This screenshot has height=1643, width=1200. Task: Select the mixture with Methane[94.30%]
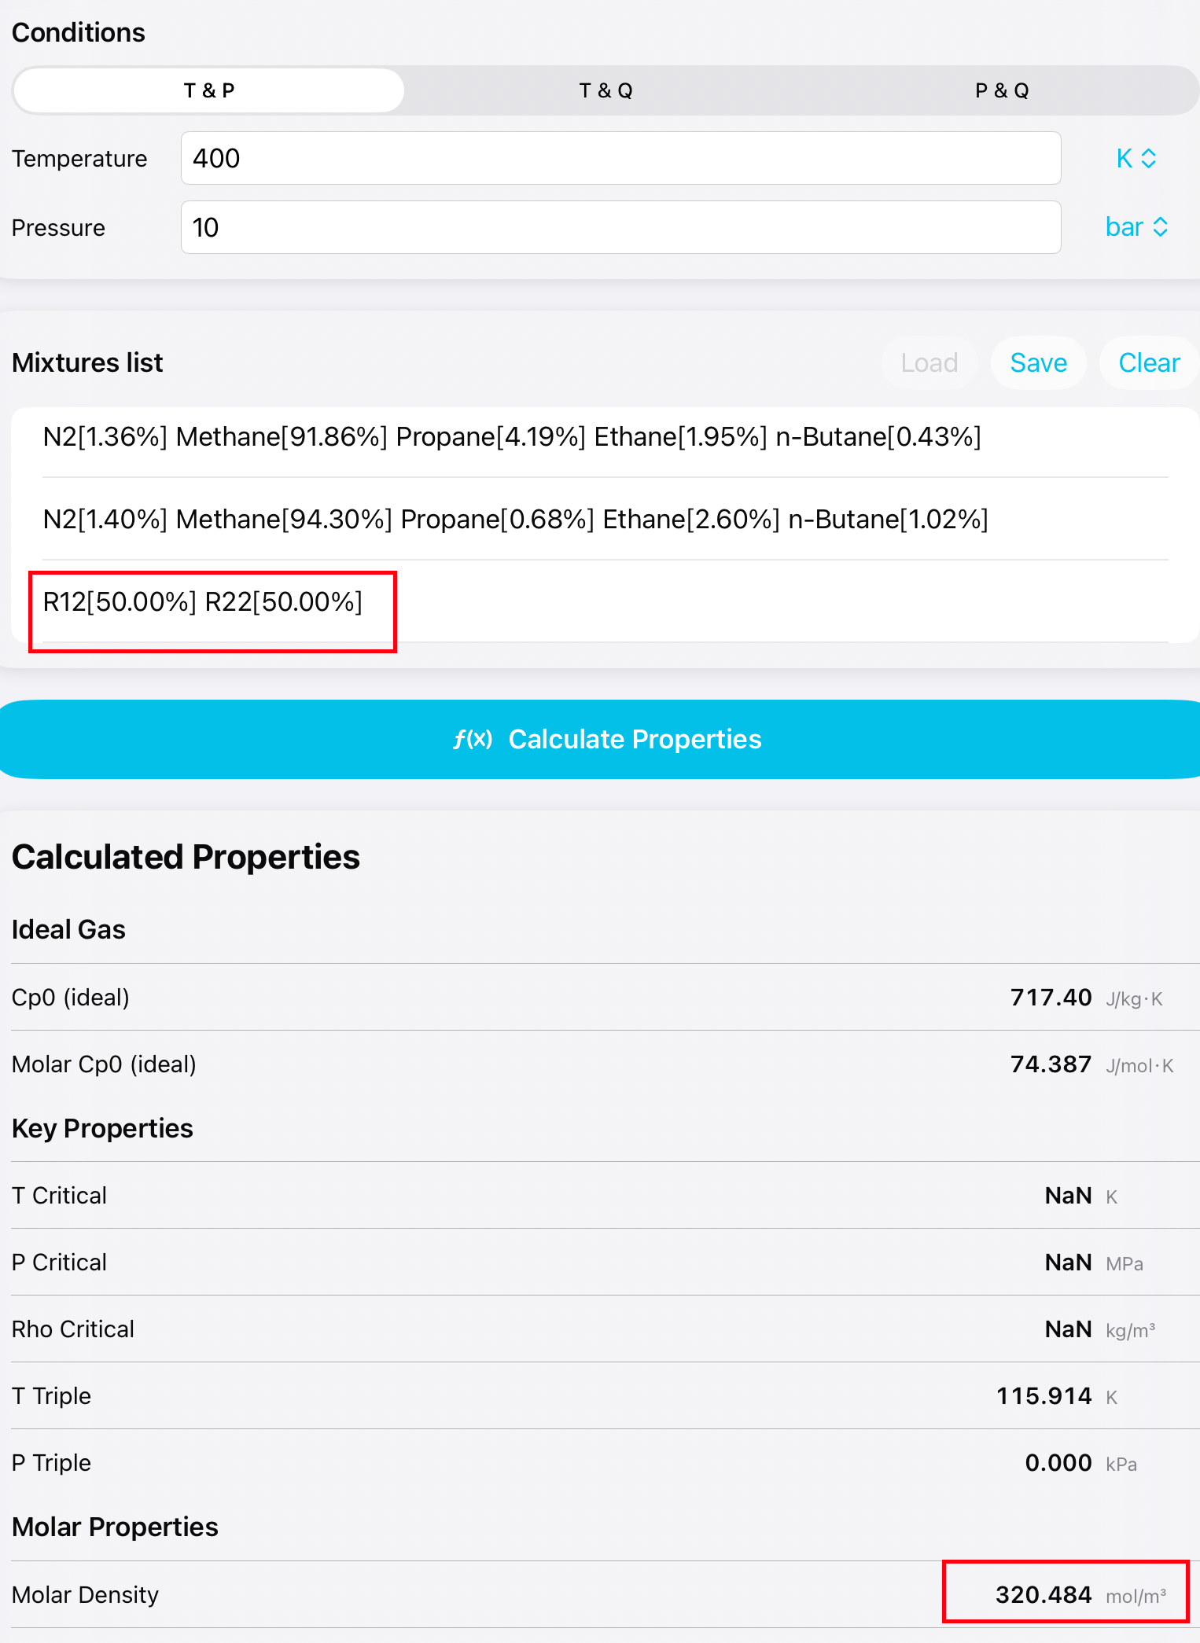point(515,520)
